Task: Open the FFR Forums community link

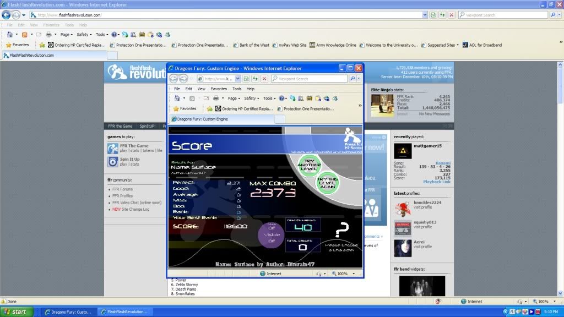Action: click(122, 189)
